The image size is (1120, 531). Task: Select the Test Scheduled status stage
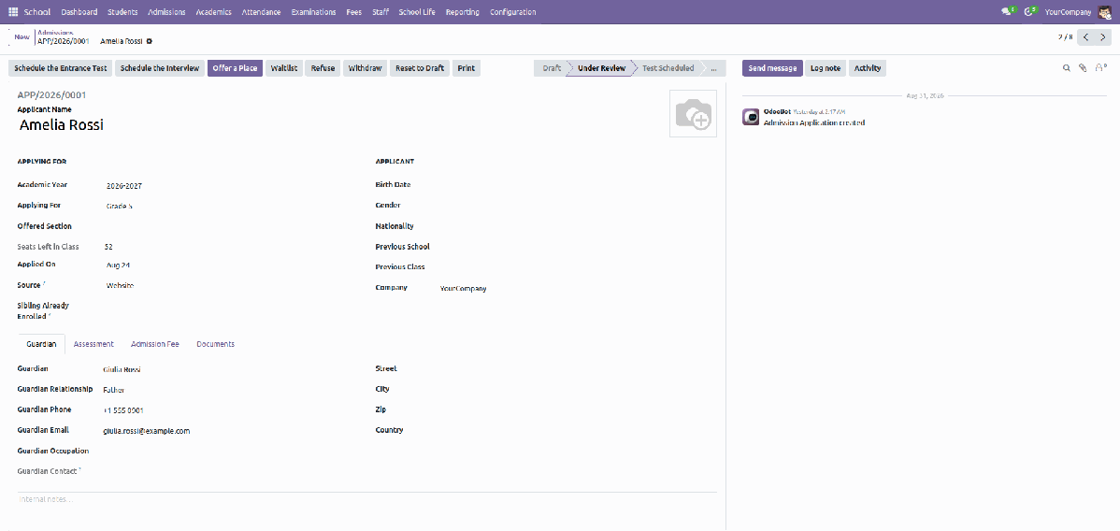(668, 68)
